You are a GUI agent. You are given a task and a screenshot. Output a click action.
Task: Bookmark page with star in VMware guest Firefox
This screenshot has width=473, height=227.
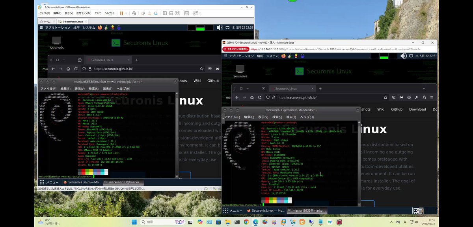[202, 69]
